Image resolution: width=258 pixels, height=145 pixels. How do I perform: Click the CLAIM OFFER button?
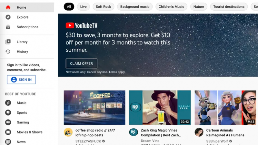82,63
